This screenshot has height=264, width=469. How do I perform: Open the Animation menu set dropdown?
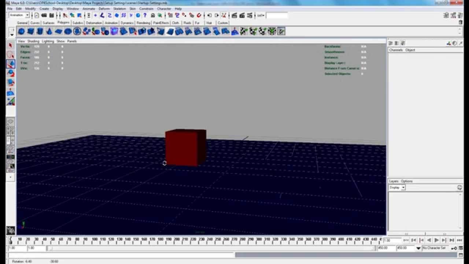click(x=19, y=15)
